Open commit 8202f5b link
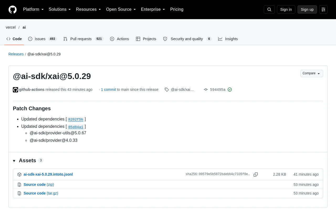The width and height of the screenshot is (336, 210). tap(76, 119)
